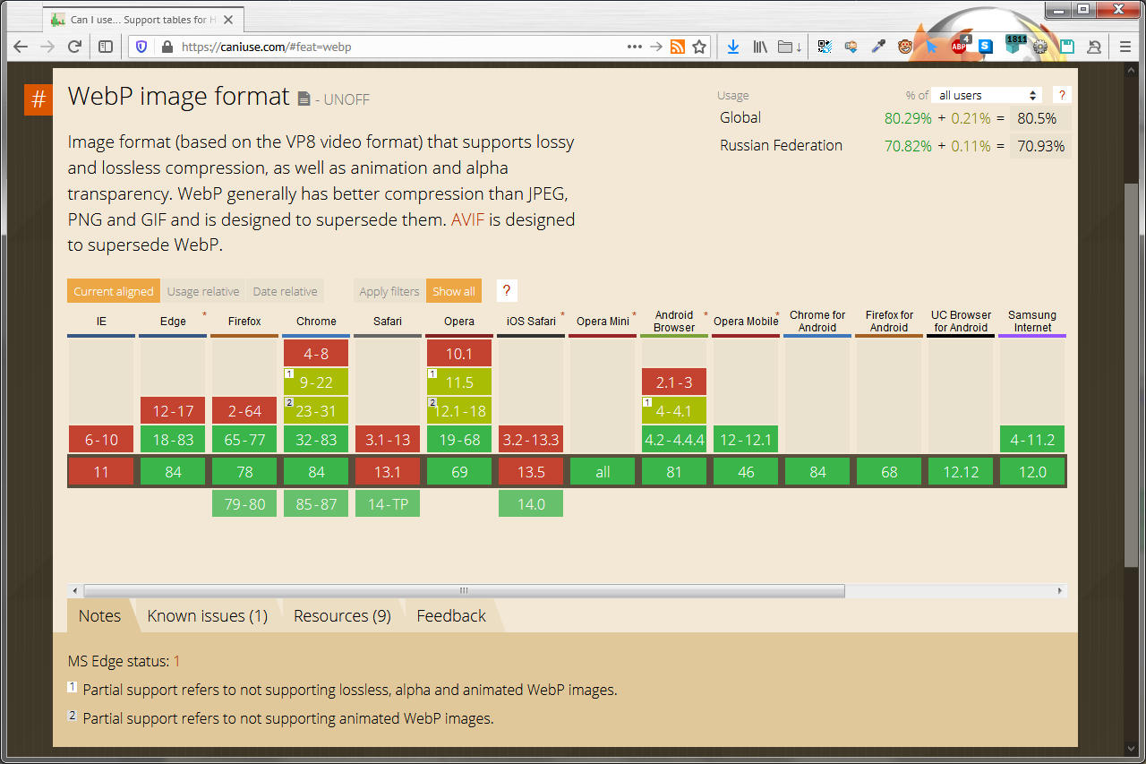Screen dimensions: 1146x764
Task: Click left arrow of horizontal scrollbar
Action: click(75, 591)
